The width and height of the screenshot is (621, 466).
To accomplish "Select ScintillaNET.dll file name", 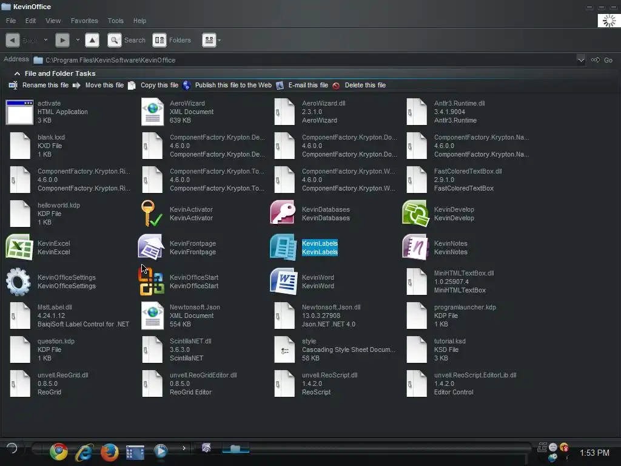I will tap(190, 341).
